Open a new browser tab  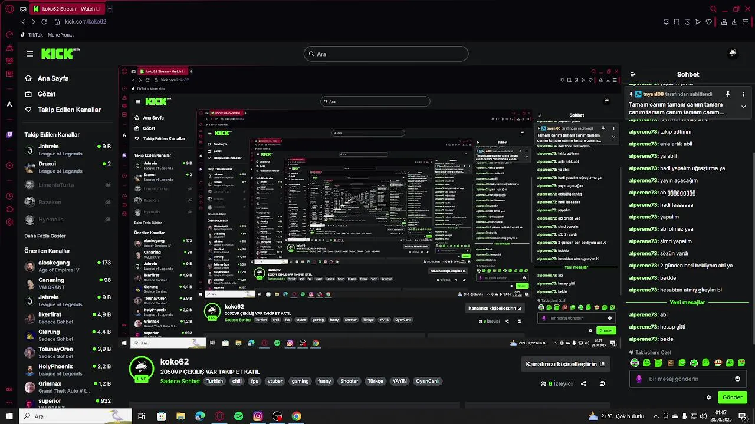110,9
